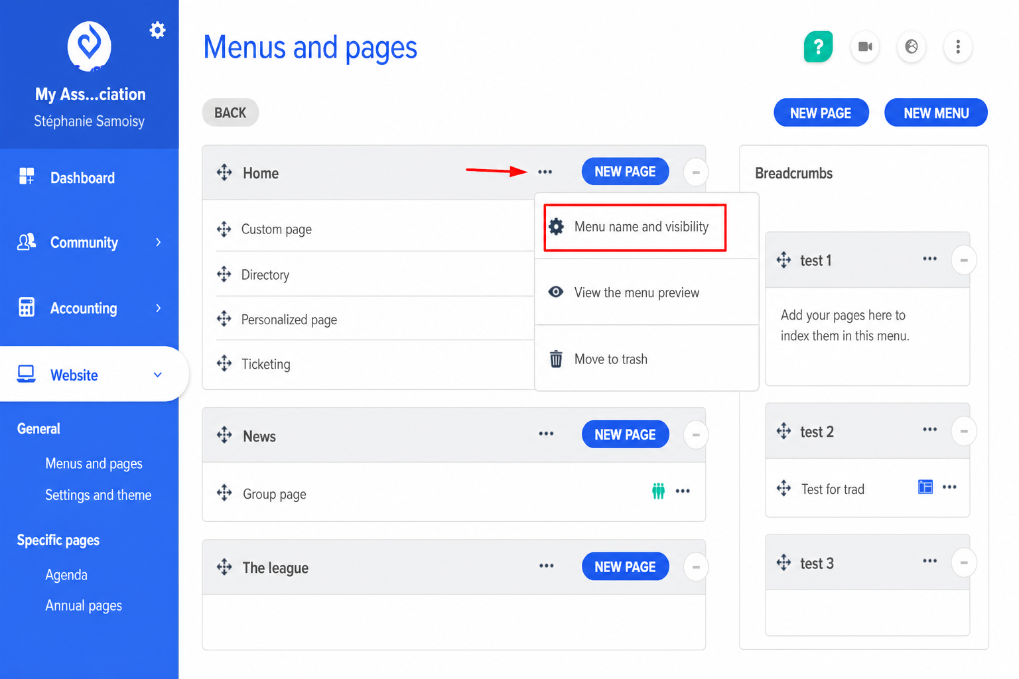Open the vertical three-dot menu at top right
Viewport: 1019px width, 679px height.
pyautogui.click(x=958, y=46)
